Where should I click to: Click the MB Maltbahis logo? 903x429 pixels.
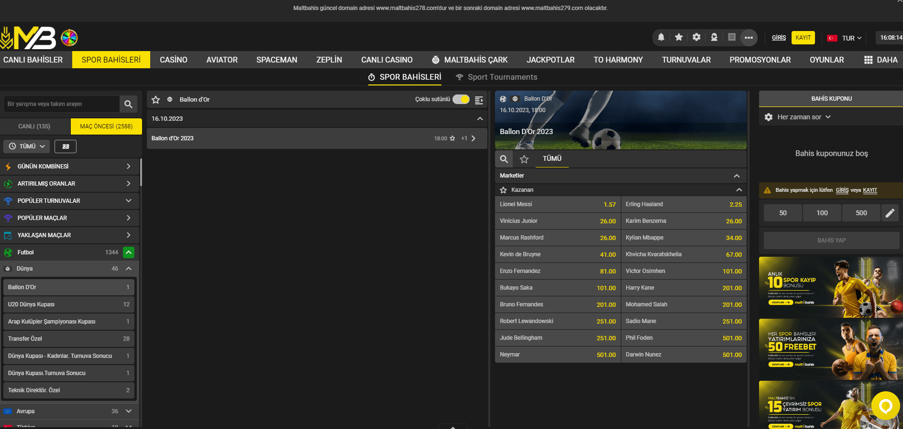point(28,38)
